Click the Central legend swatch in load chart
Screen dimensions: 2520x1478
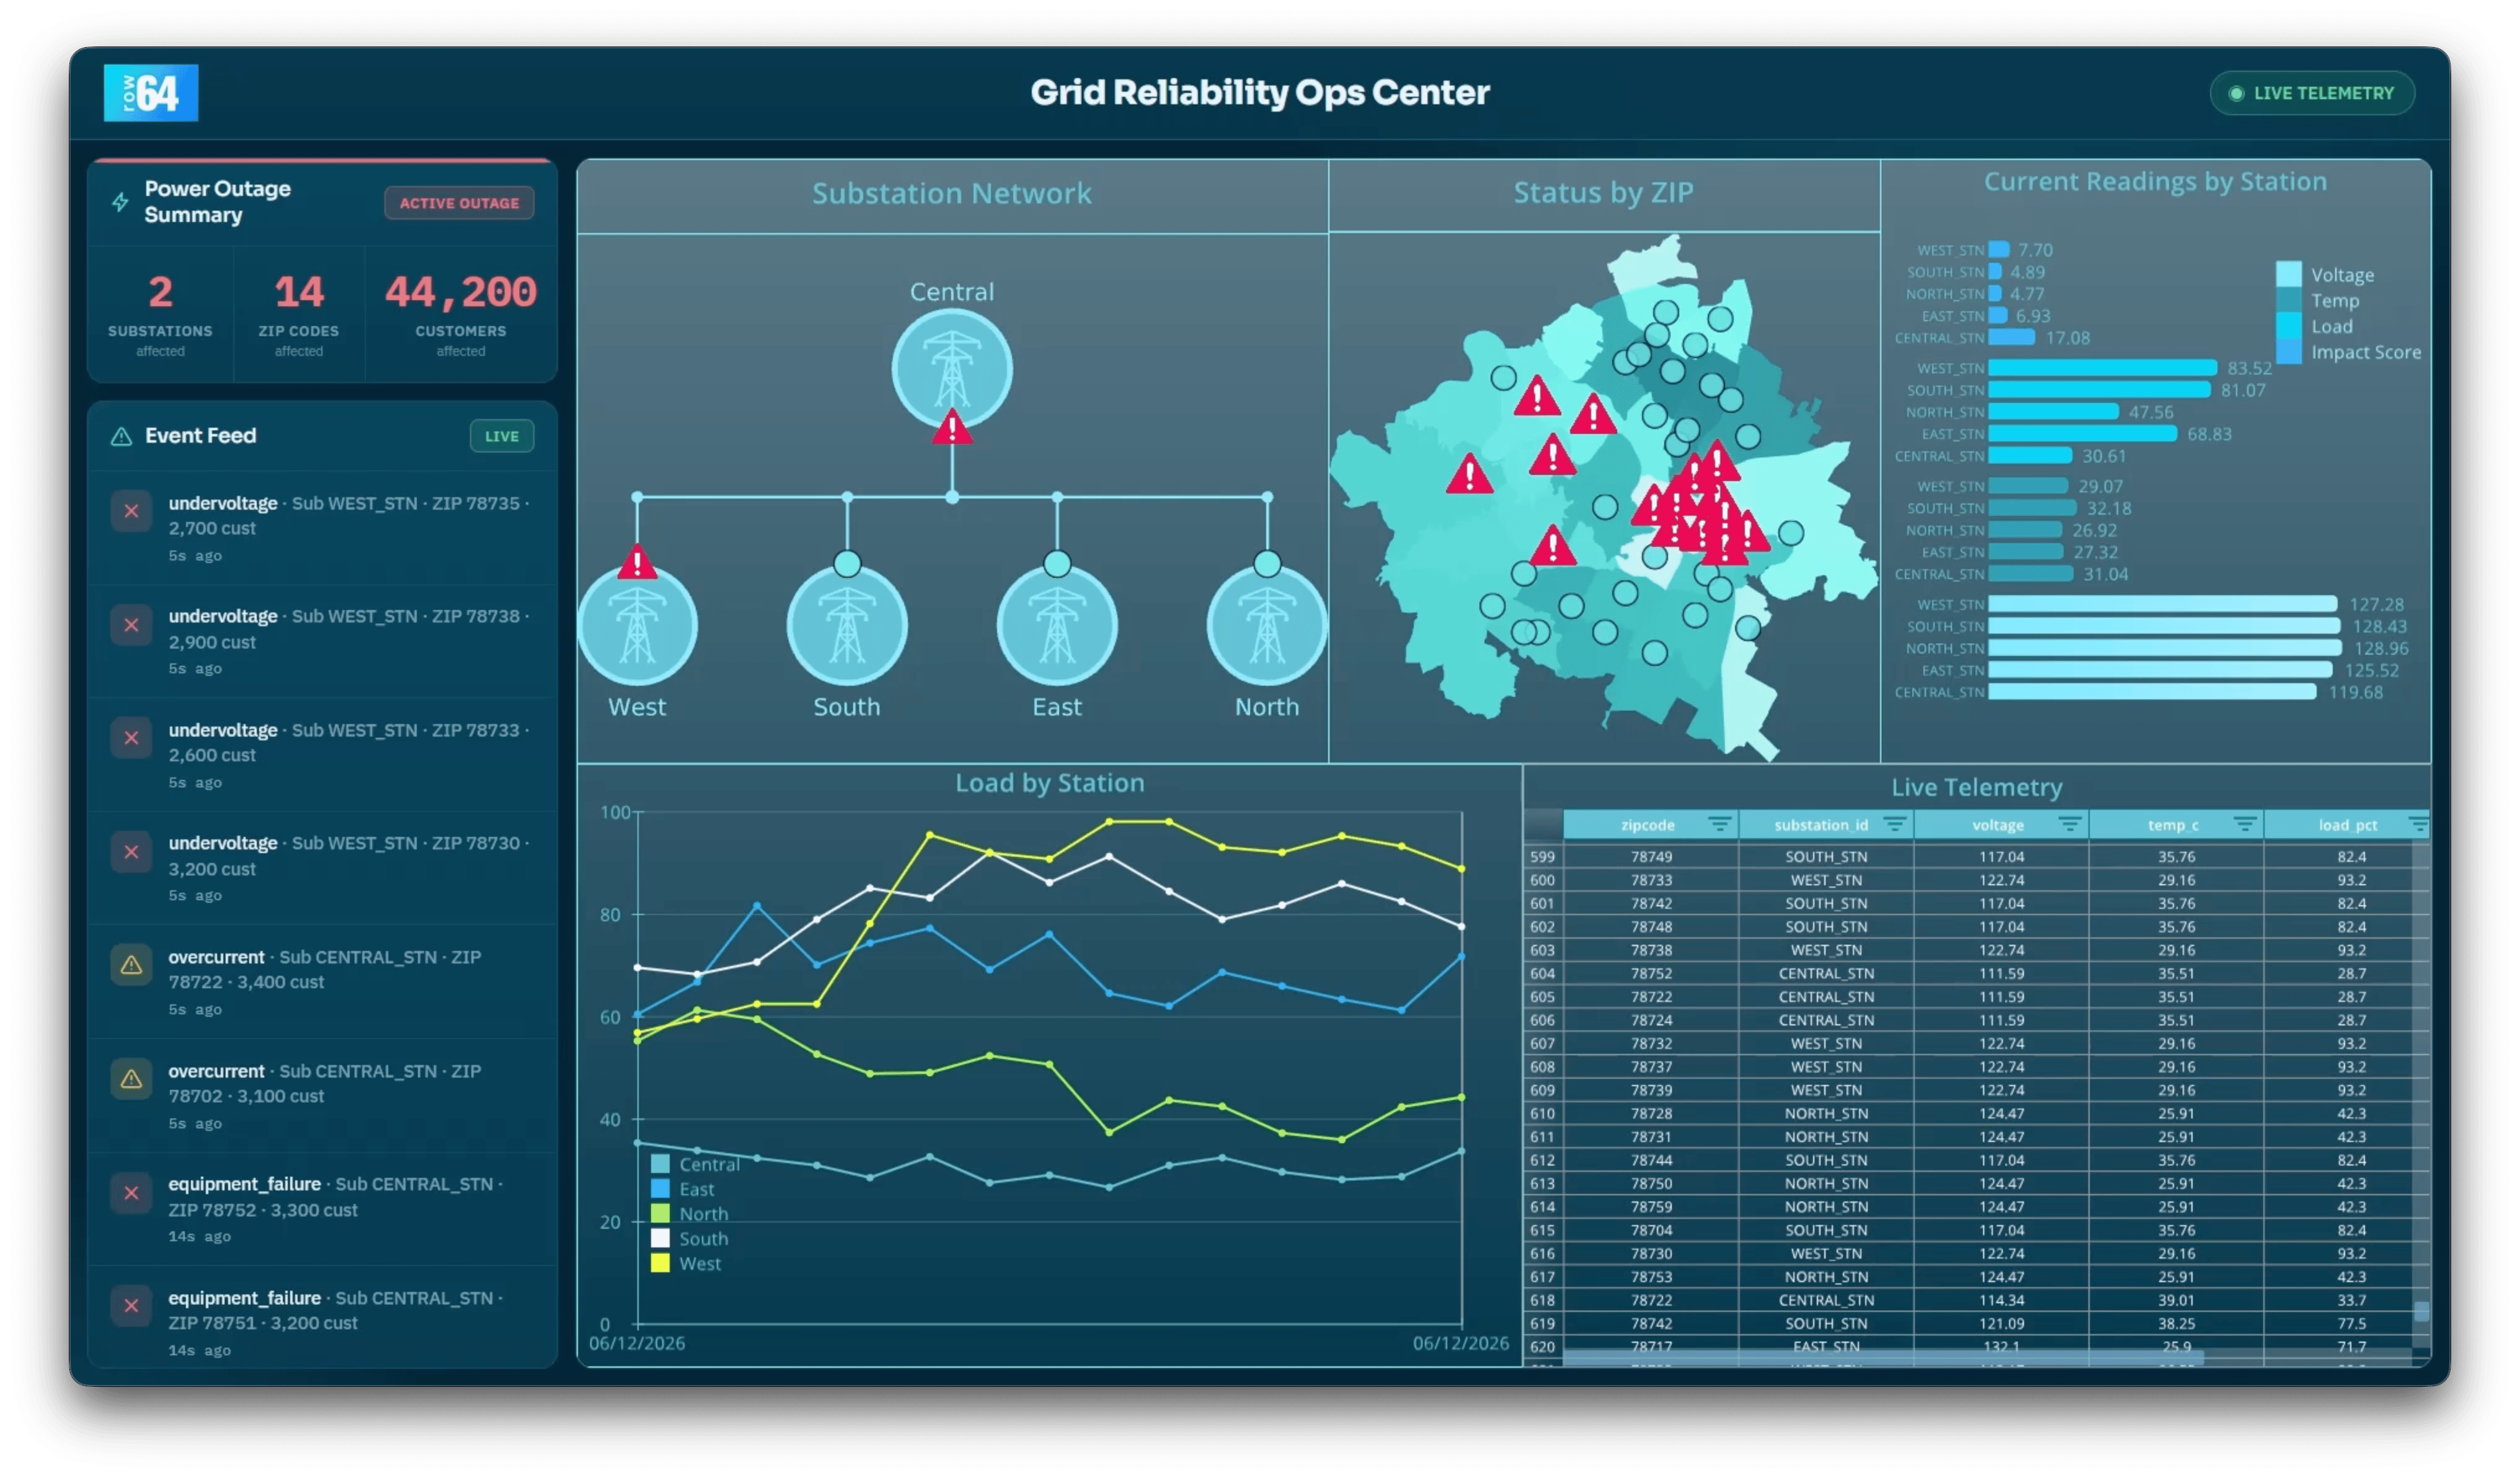click(x=660, y=1164)
